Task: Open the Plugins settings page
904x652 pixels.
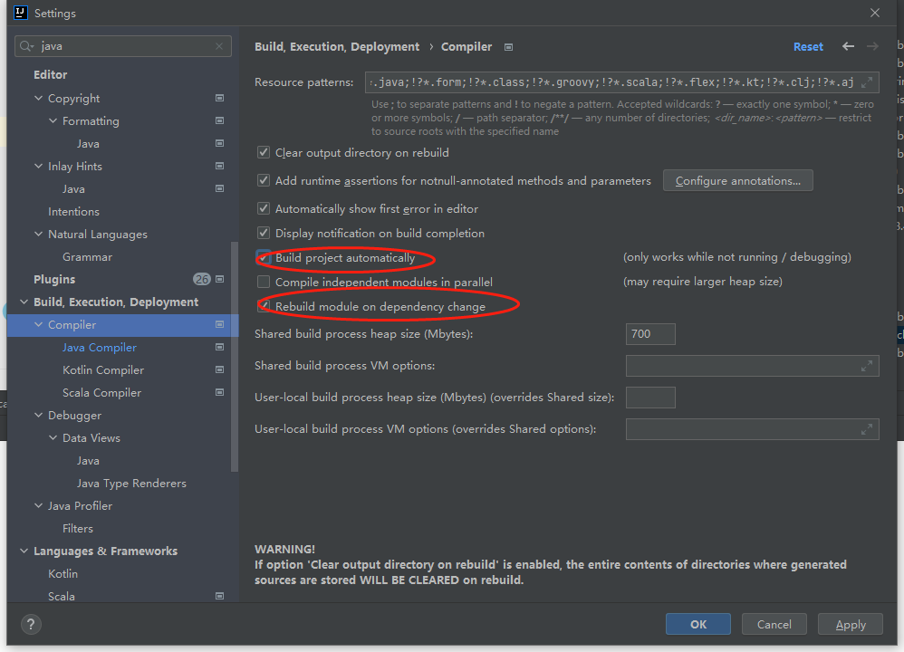Action: (x=54, y=280)
